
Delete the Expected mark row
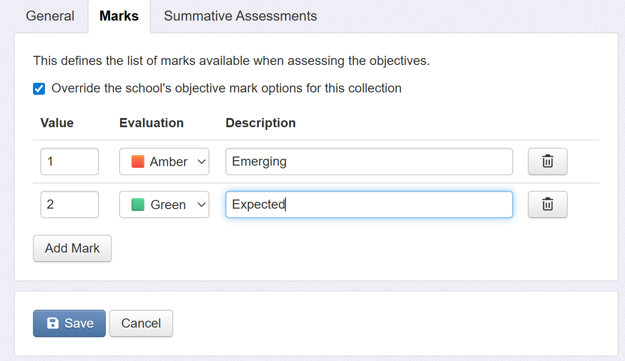(x=548, y=205)
